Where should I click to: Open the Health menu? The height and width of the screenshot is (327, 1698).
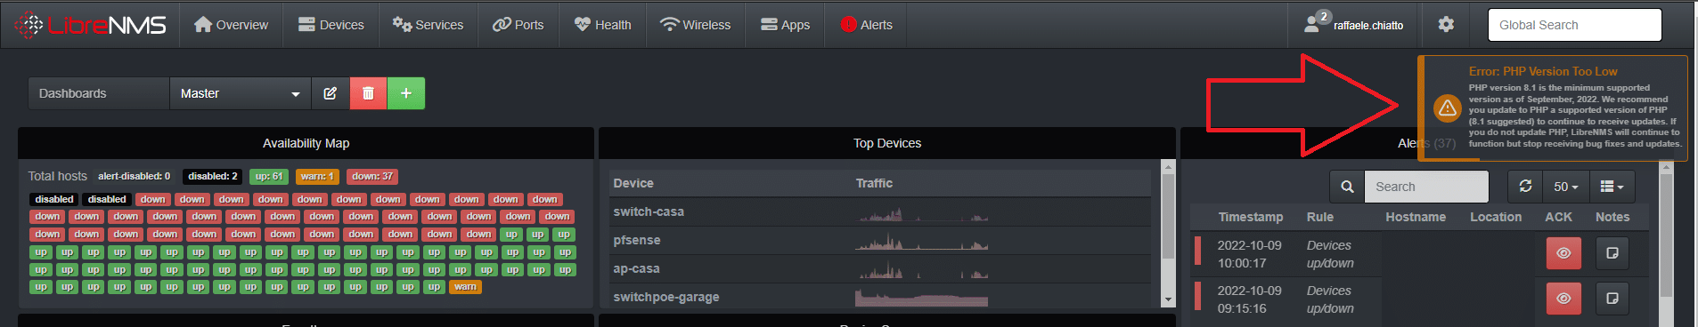click(x=603, y=25)
